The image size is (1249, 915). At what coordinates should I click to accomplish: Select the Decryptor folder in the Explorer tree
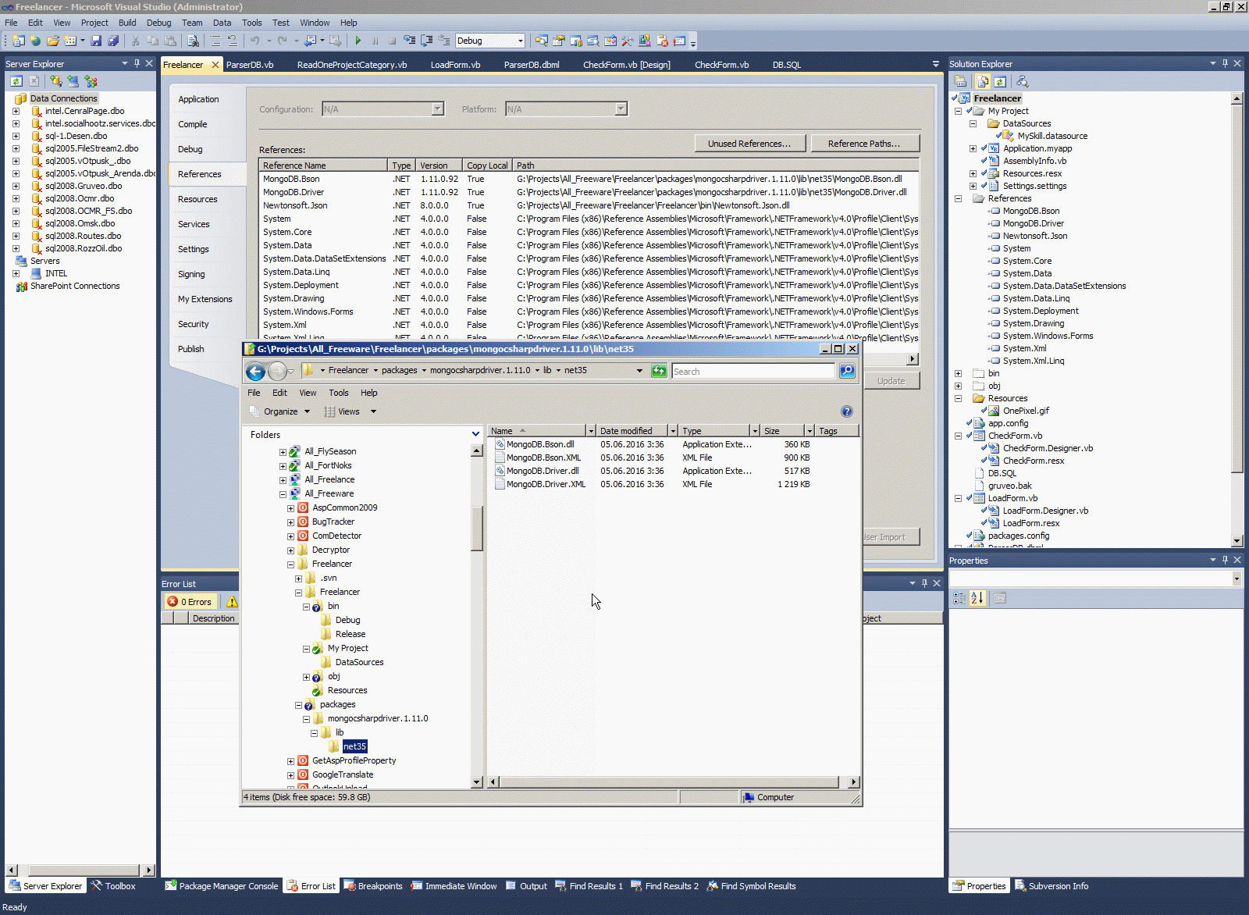pos(330,550)
